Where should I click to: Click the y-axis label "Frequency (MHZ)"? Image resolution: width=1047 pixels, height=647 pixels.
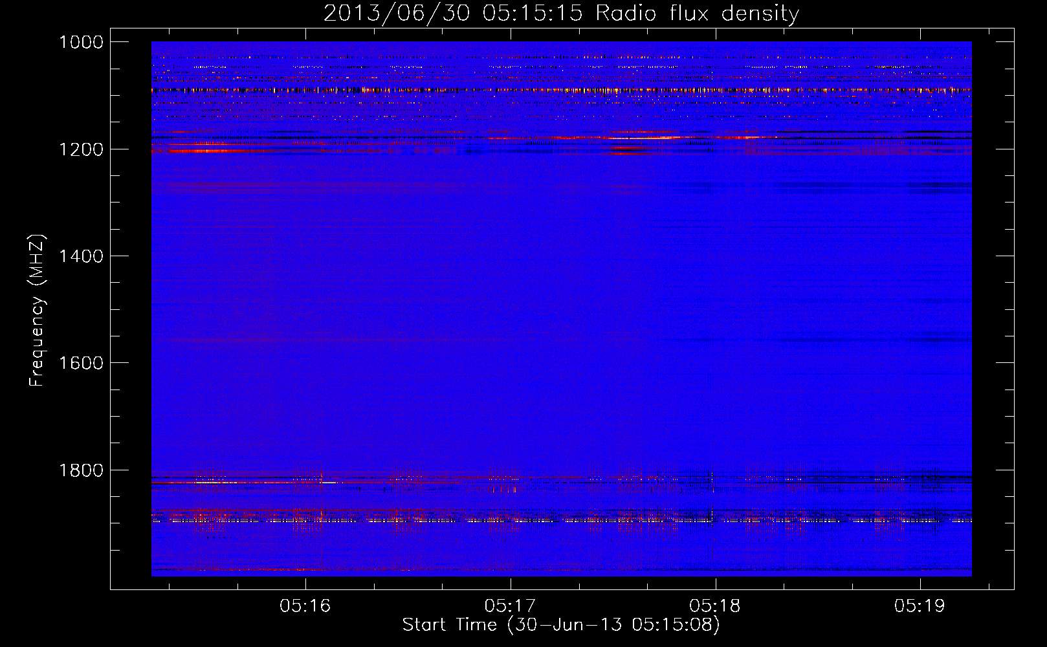coord(37,311)
